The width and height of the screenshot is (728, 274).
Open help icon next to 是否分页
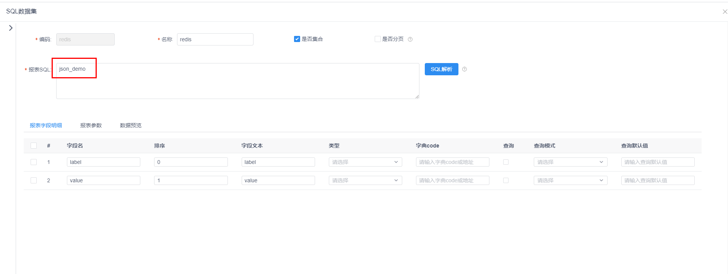410,39
